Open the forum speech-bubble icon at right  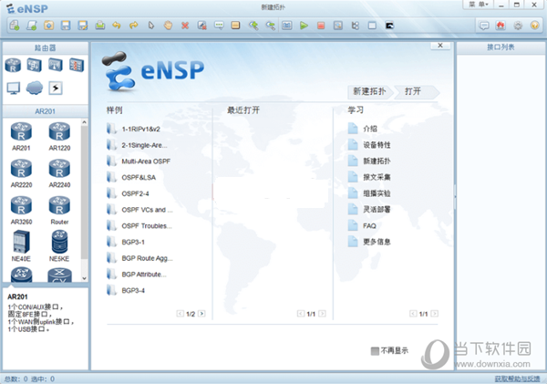point(484,26)
